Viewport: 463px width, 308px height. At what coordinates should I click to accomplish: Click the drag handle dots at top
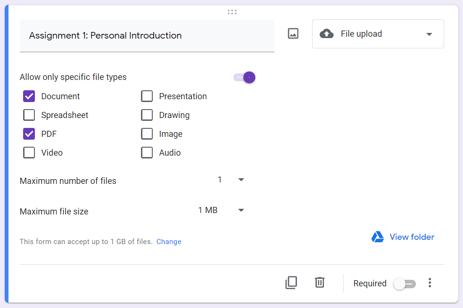[232, 12]
